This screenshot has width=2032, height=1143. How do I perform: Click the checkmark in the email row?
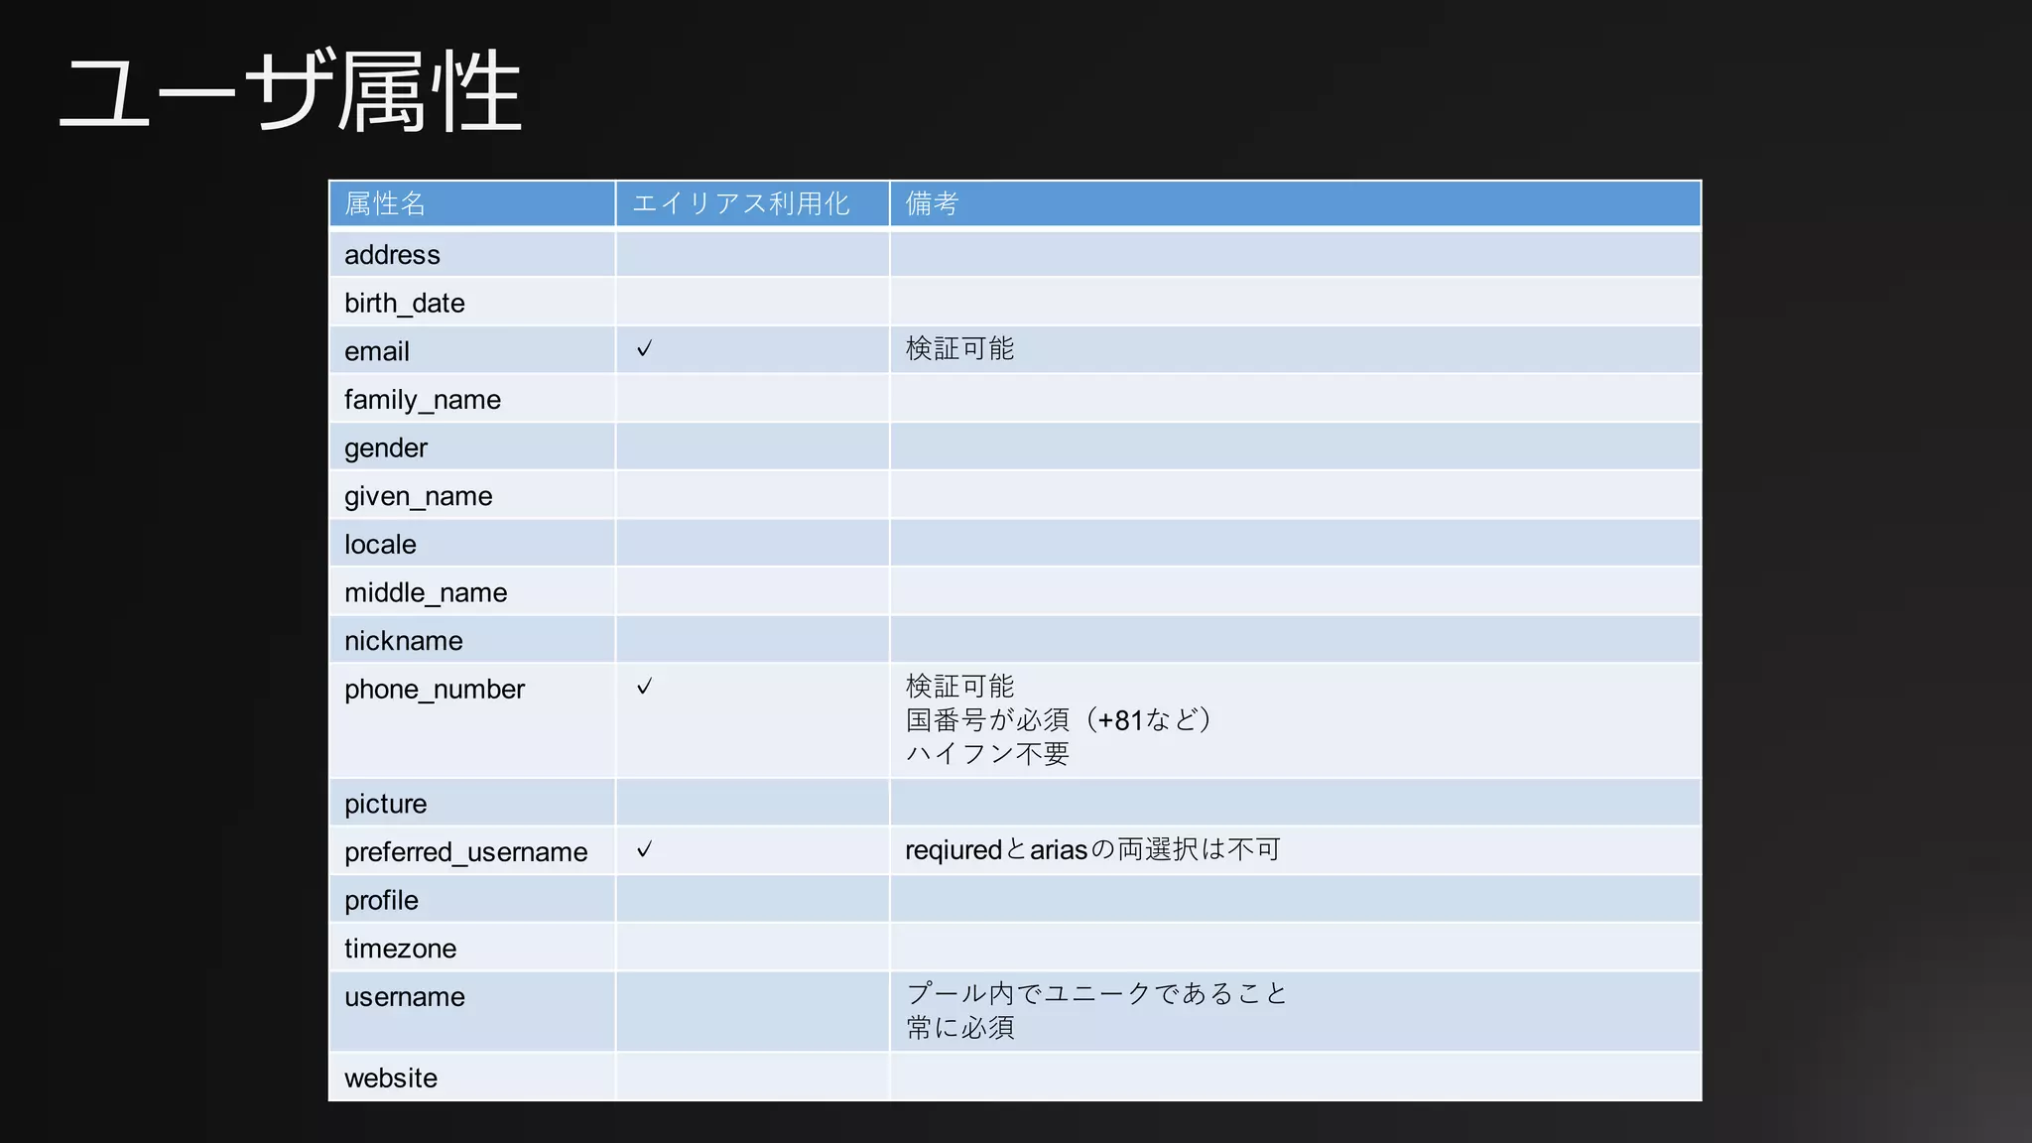(x=644, y=349)
